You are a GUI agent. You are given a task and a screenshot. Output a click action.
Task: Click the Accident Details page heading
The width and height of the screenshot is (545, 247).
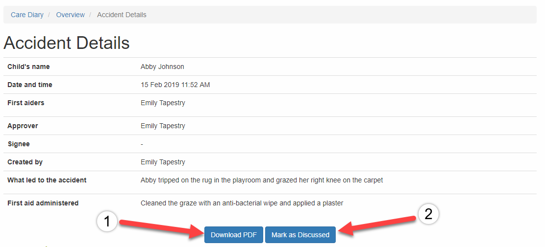pyautogui.click(x=67, y=43)
